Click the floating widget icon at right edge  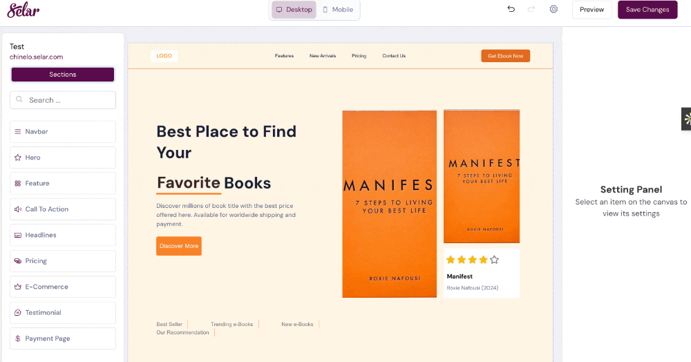[x=687, y=119]
